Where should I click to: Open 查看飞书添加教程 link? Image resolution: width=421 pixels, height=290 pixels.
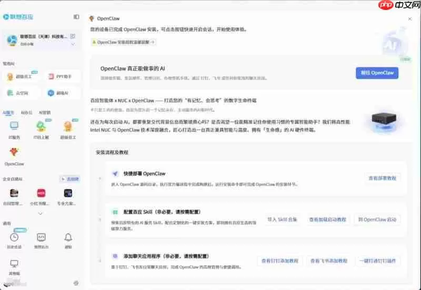(328, 261)
